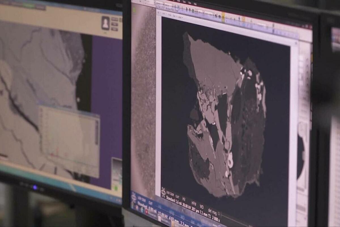Click the user profile icon on left monitor

pos(105,23)
